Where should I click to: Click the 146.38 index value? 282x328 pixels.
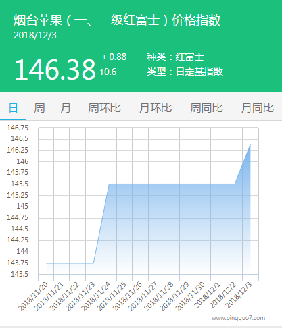55,70
